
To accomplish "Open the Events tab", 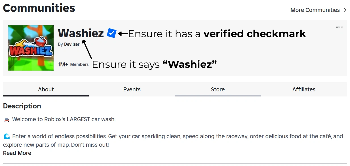I will click(x=132, y=89).
